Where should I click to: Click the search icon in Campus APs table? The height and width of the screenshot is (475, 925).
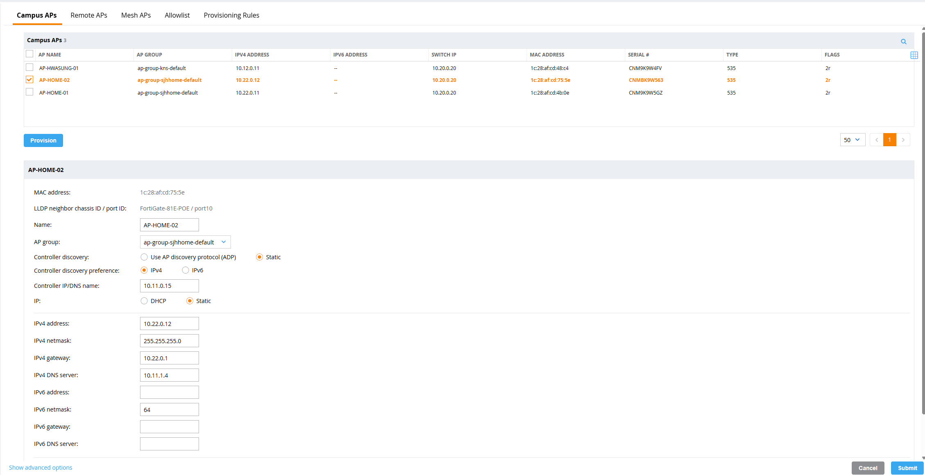(903, 41)
